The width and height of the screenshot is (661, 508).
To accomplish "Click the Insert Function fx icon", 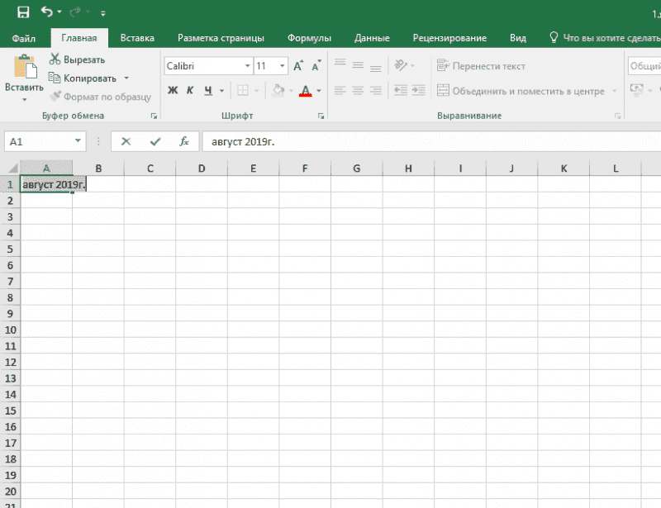I will pyautogui.click(x=184, y=141).
